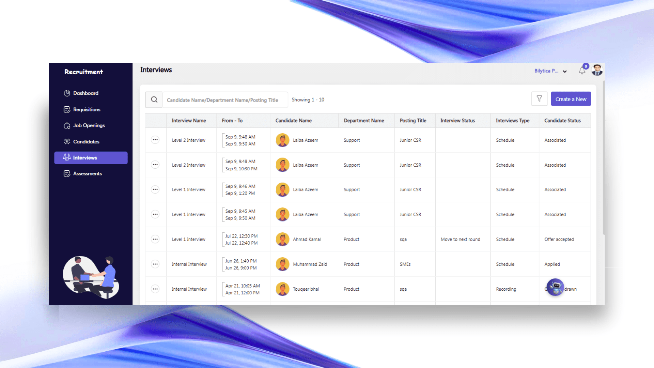Select Assessments in the sidebar
The image size is (654, 368).
87,173
